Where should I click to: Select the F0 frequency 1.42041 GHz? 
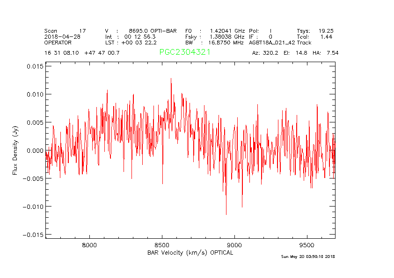coord(226,31)
